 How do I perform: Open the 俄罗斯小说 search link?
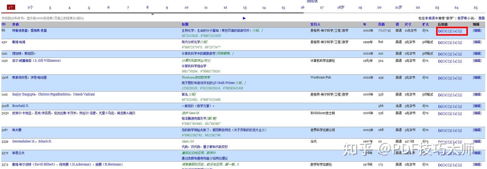pyautogui.click(x=466, y=18)
